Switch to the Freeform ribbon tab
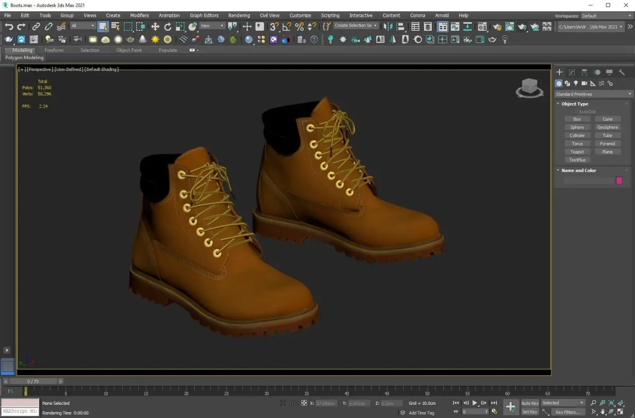The width and height of the screenshot is (635, 418). pos(54,50)
